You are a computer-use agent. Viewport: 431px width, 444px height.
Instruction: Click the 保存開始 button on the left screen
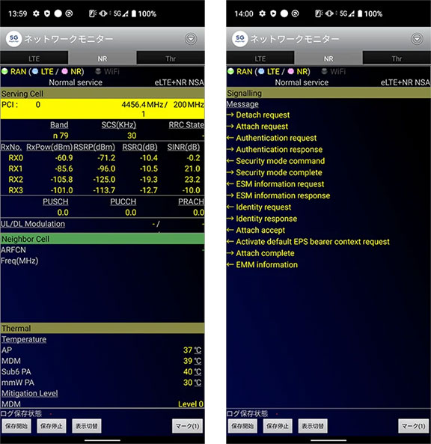point(16,426)
